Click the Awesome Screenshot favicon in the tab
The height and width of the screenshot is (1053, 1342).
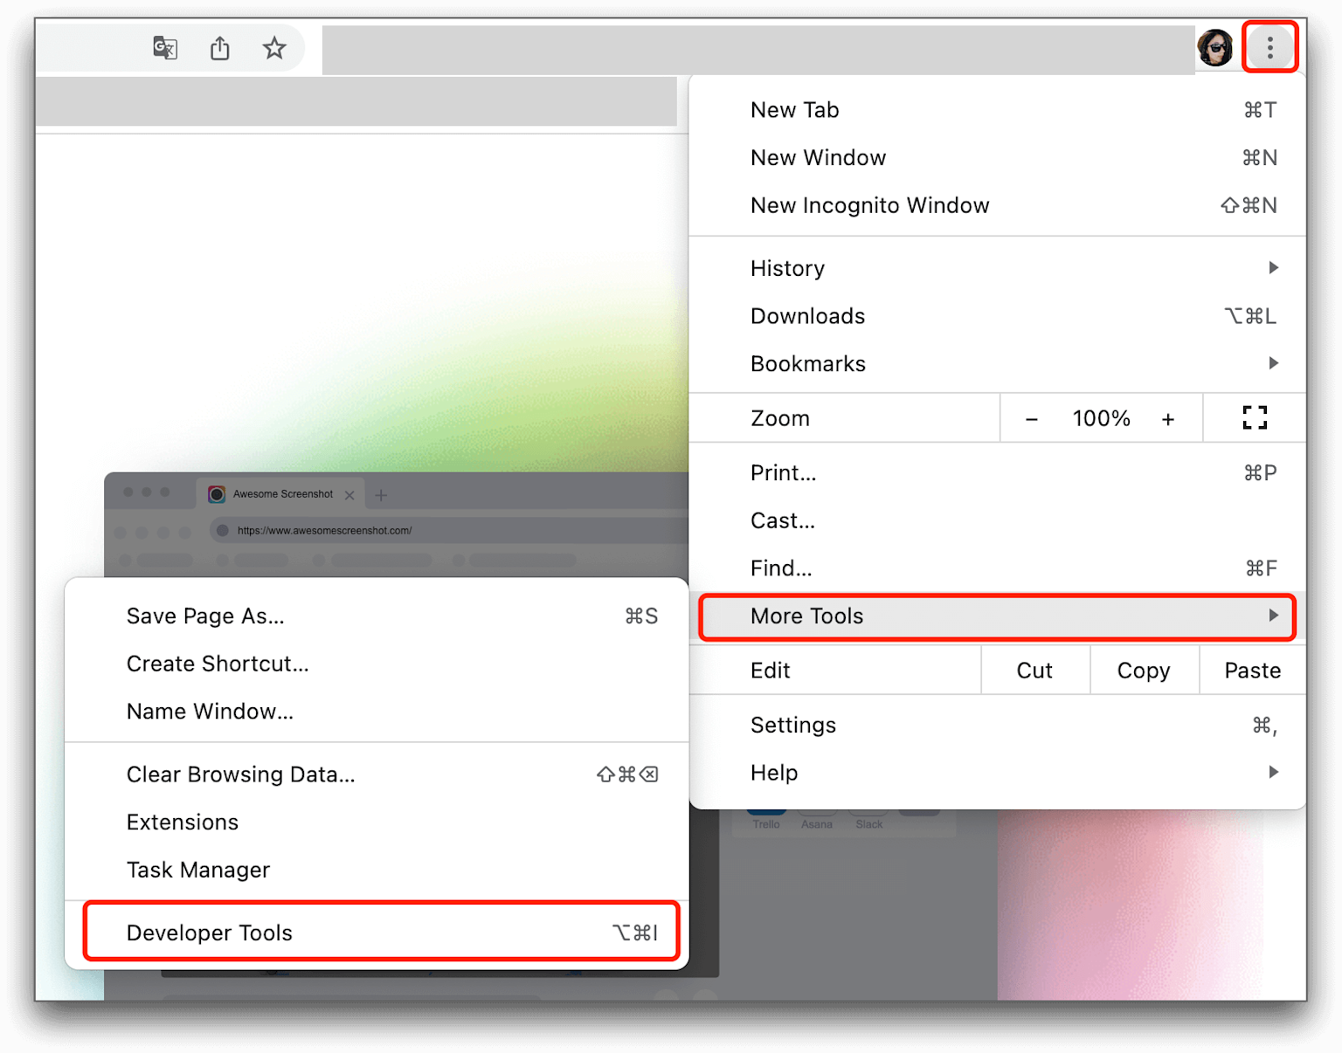[216, 494]
